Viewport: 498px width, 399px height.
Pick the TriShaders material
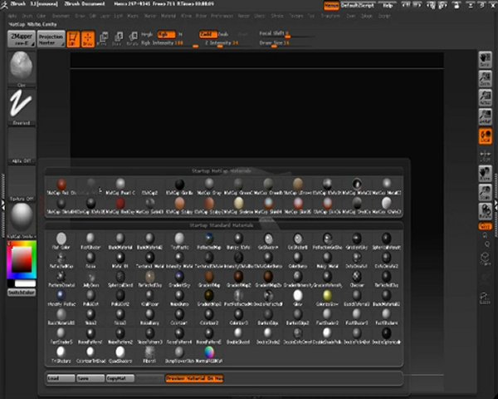click(61, 353)
